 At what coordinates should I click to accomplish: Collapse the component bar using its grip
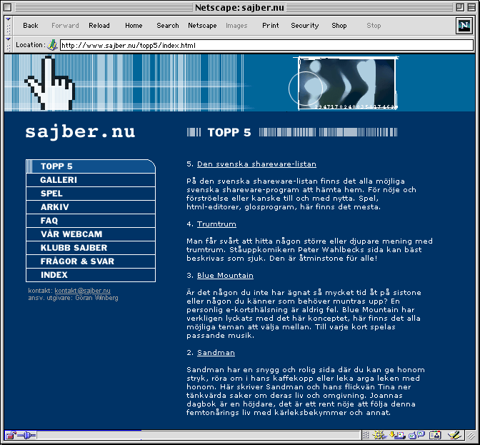(x=366, y=434)
